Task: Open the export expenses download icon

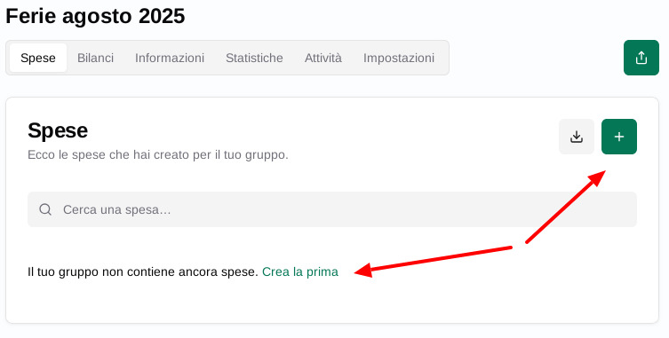Action: (x=577, y=137)
